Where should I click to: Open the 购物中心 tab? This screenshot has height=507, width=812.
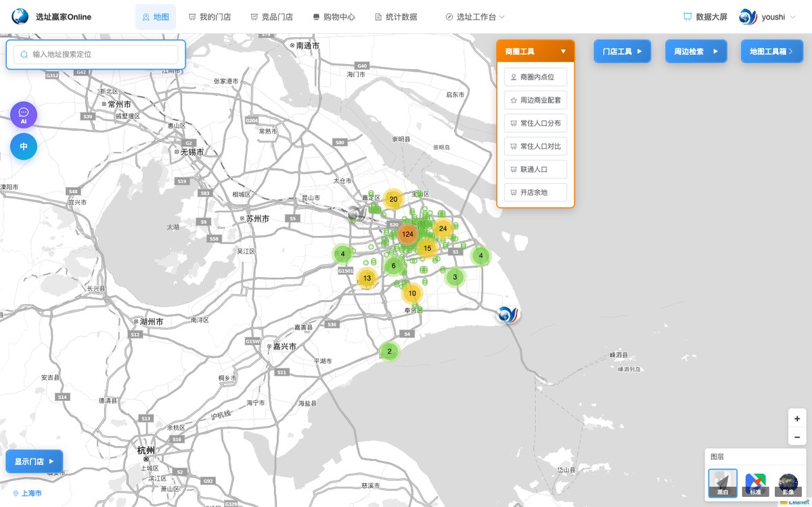tap(334, 17)
